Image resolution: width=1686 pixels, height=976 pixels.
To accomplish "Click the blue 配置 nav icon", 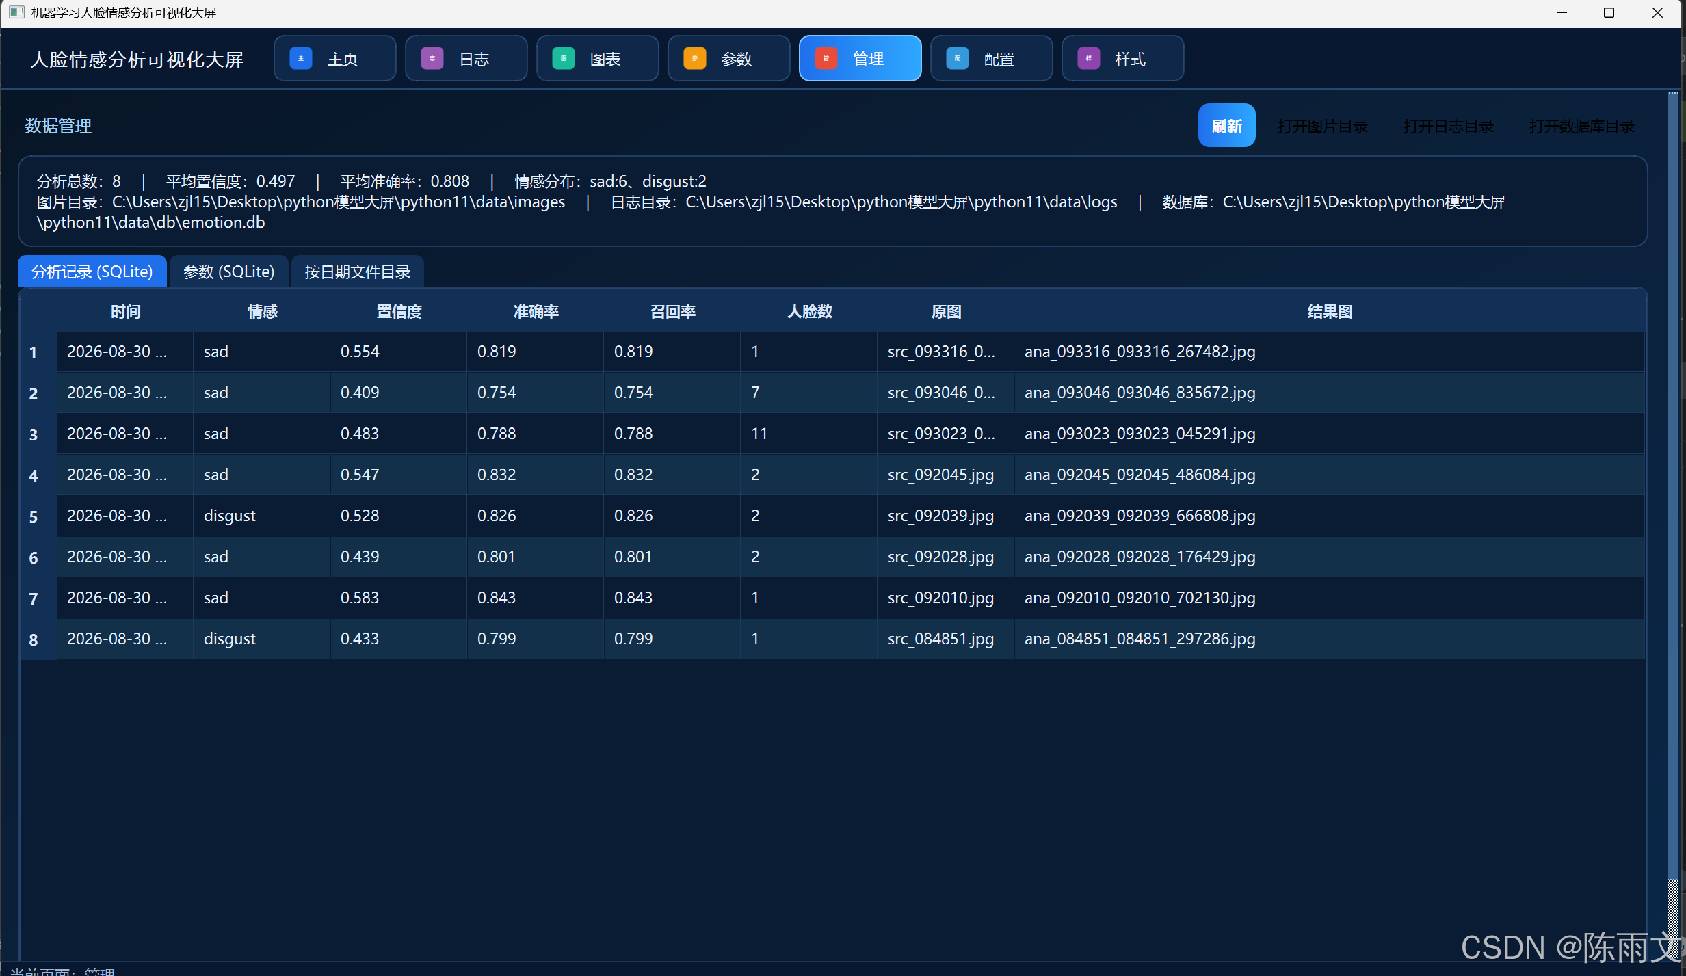I will [958, 59].
